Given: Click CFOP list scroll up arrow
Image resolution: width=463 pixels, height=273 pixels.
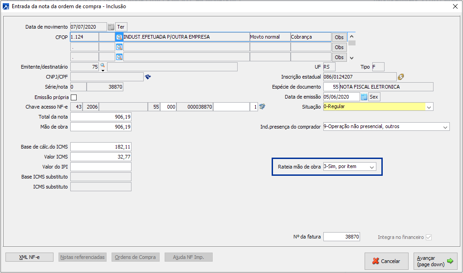Looking at the screenshot, I should pos(352,37).
